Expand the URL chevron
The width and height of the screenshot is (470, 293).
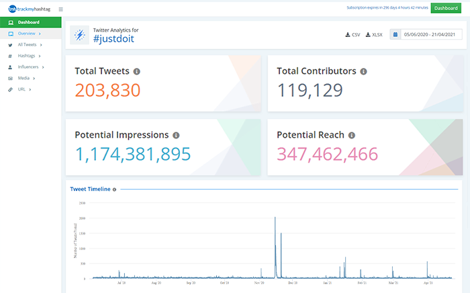[x=30, y=89]
